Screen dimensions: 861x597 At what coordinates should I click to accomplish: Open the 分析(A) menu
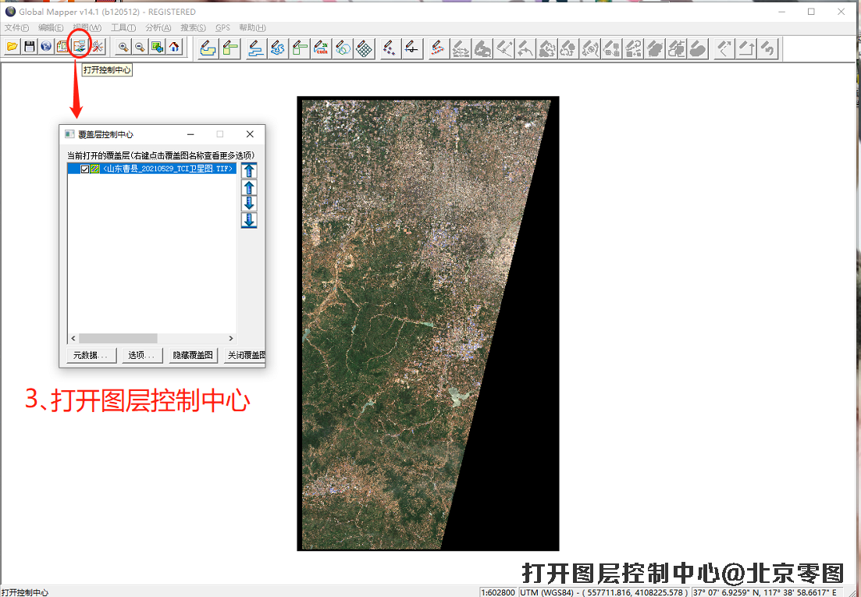pyautogui.click(x=158, y=28)
